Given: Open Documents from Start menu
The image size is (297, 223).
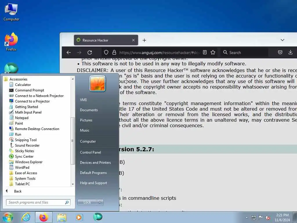Looking at the screenshot, I should click(89, 110).
